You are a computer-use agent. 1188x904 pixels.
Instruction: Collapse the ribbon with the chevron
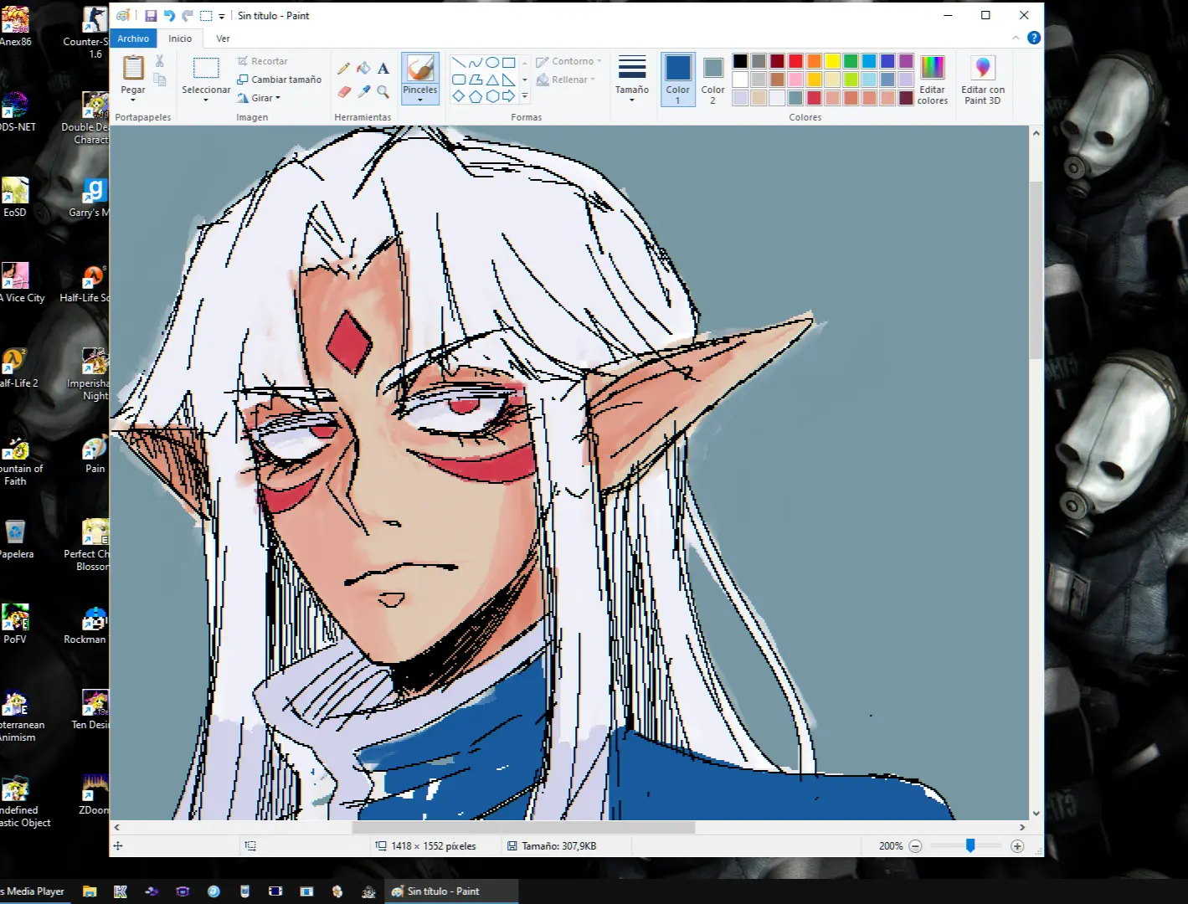pos(1016,38)
